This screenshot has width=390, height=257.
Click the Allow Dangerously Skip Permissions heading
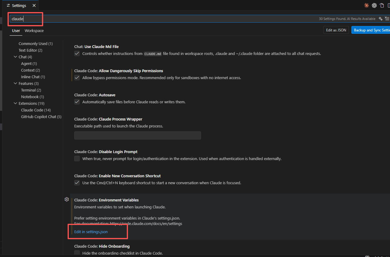(x=119, y=71)
